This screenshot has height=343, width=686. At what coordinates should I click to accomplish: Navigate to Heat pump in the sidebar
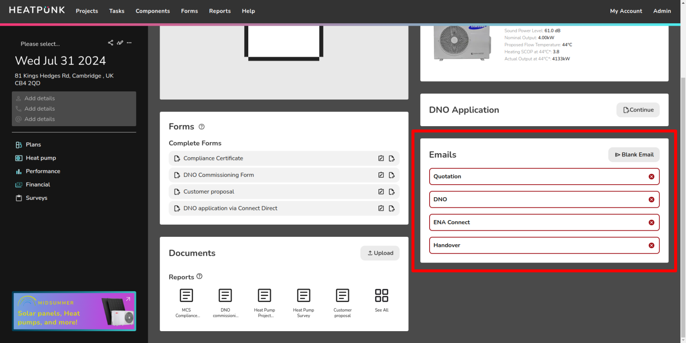pos(36,158)
